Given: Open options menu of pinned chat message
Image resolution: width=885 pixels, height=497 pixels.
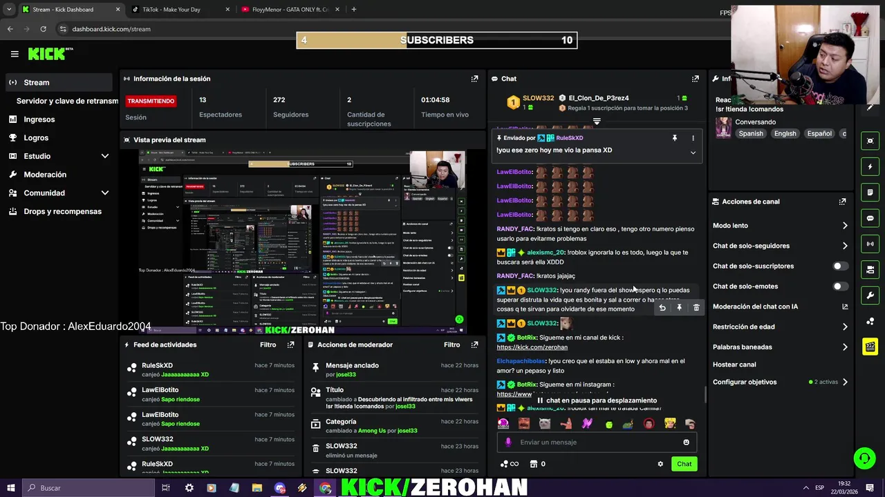Looking at the screenshot, I should [693, 138].
